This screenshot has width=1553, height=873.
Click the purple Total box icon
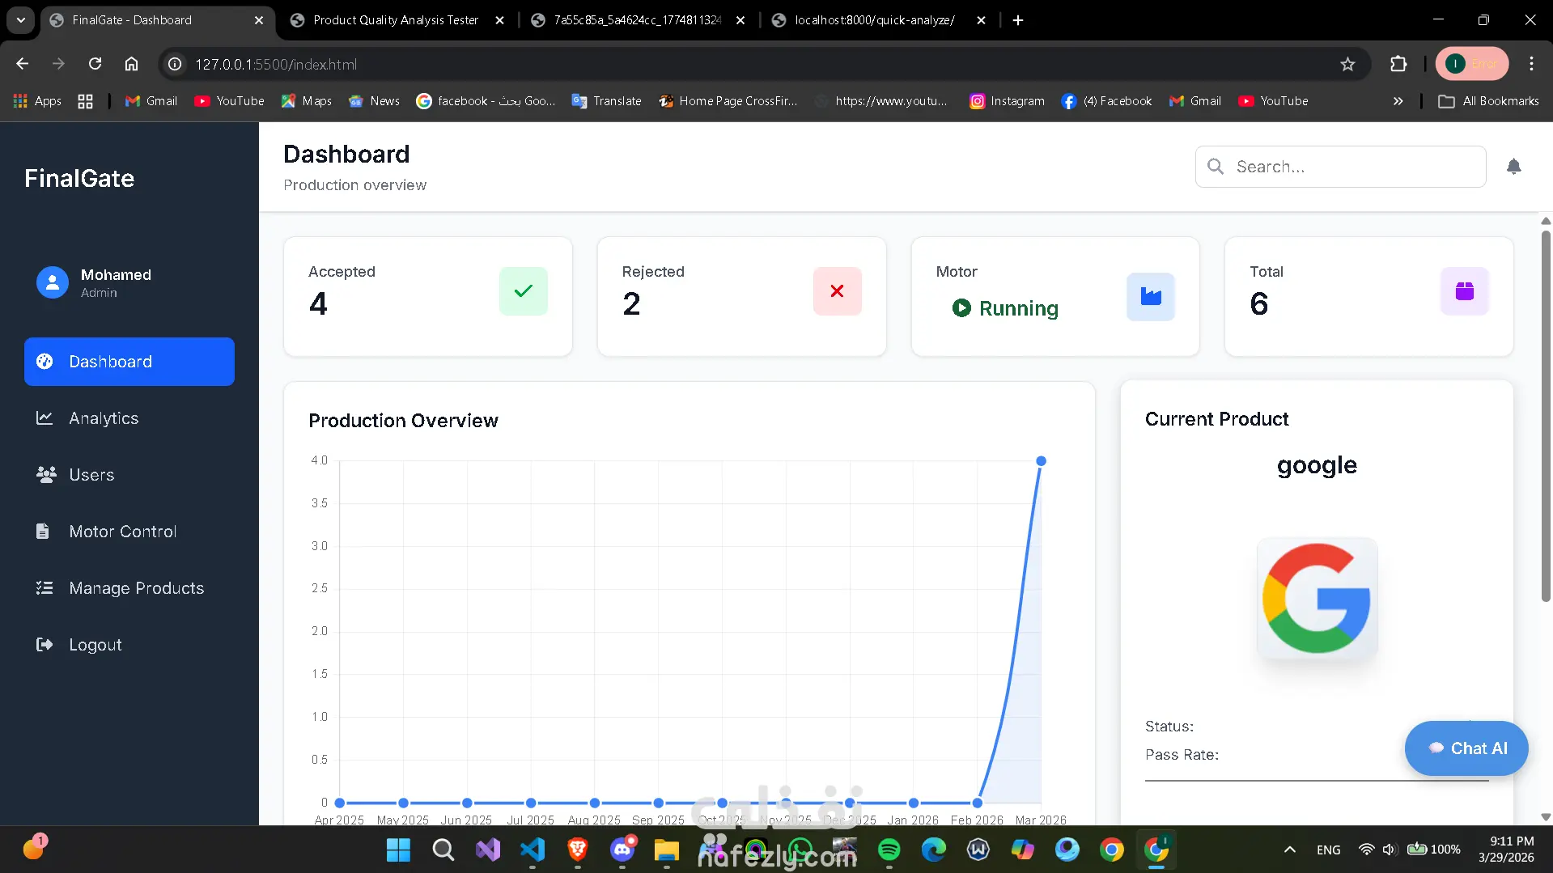1465,291
